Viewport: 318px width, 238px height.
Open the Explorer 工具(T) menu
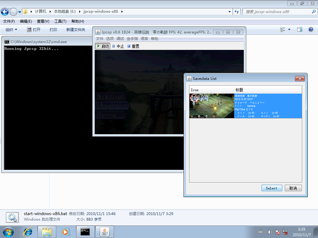[x=60, y=21]
